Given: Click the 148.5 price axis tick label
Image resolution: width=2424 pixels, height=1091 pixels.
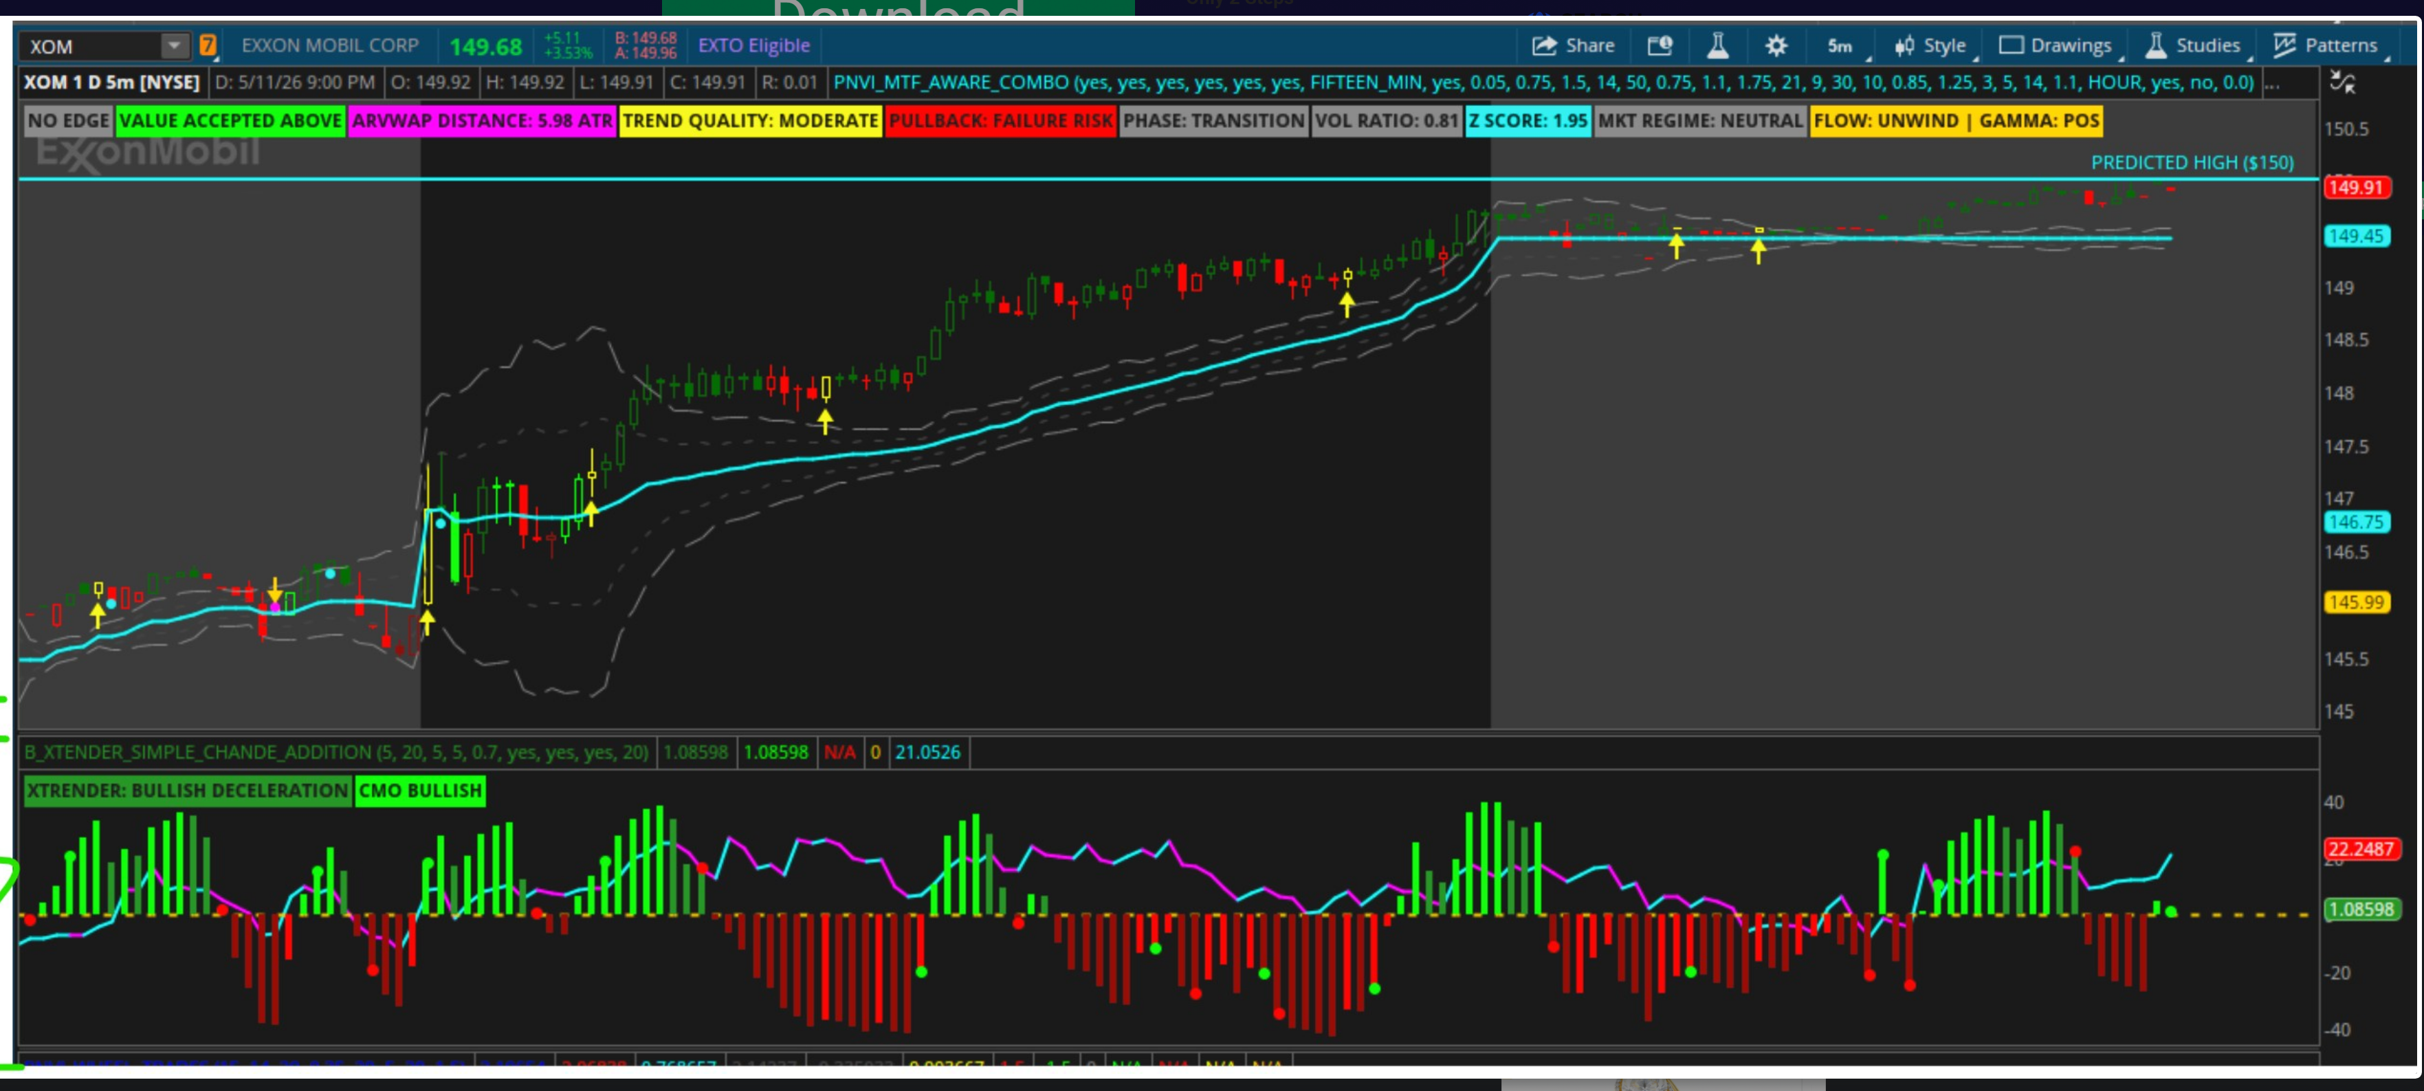Looking at the screenshot, I should tap(2347, 340).
